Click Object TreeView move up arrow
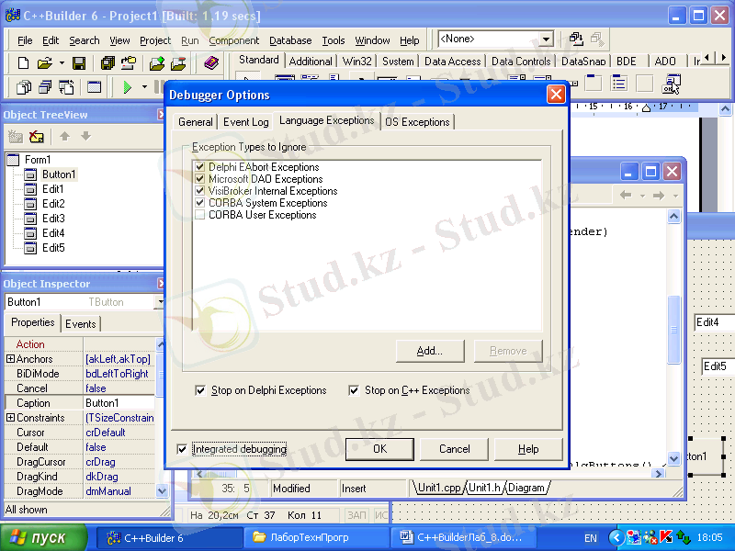The image size is (735, 551). 64,136
